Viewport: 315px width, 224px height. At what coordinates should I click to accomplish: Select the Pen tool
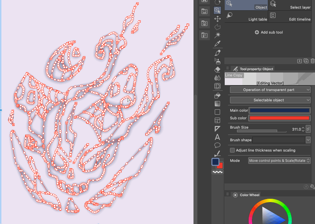(x=217, y=53)
